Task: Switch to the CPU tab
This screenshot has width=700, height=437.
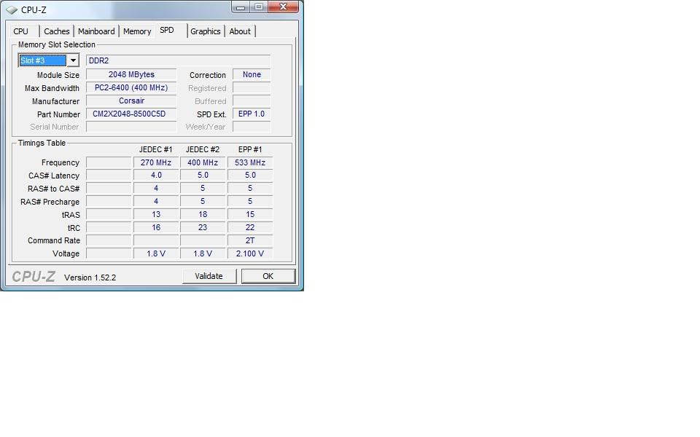Action: pos(20,31)
